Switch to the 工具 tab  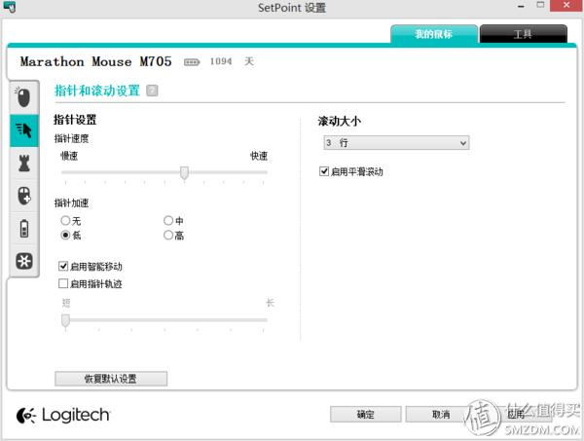pos(524,34)
